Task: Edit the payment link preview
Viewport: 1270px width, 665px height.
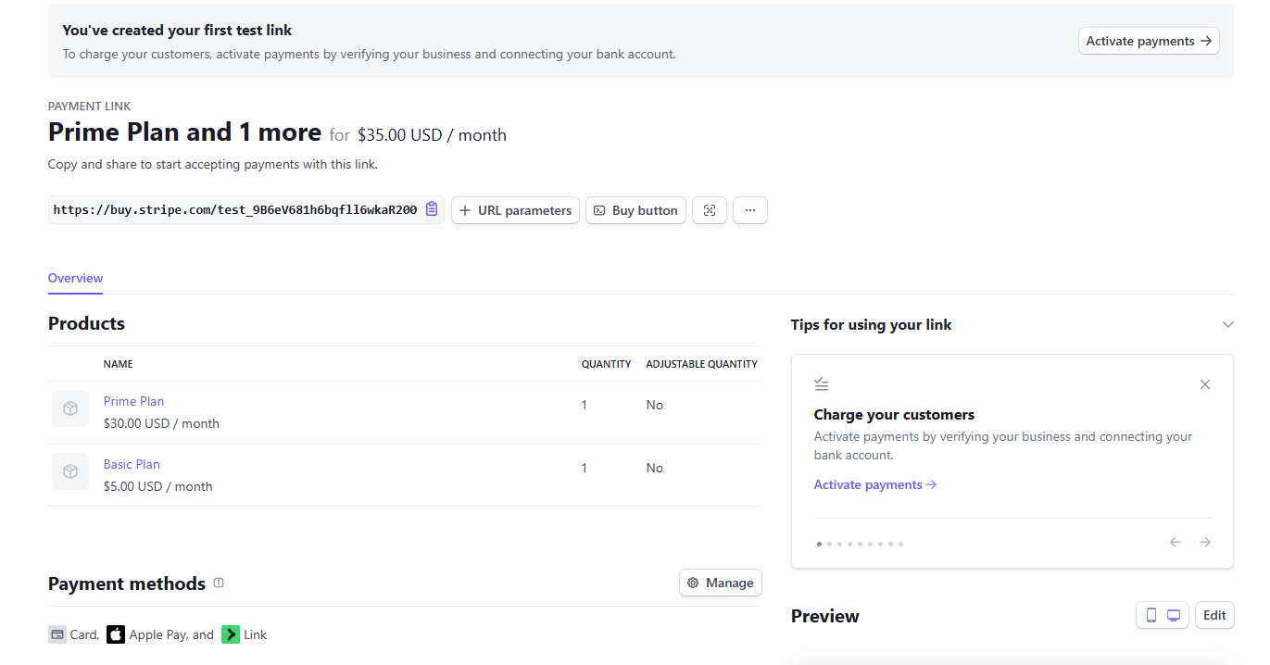Action: pos(1214,615)
